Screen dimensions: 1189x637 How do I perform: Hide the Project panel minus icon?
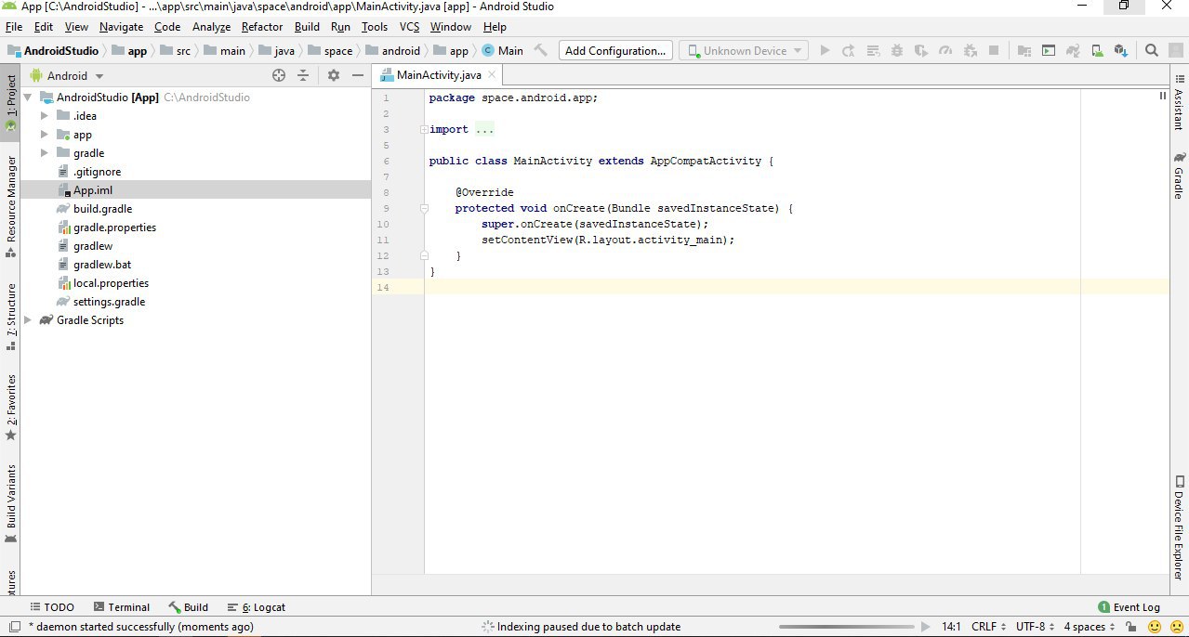(x=358, y=75)
